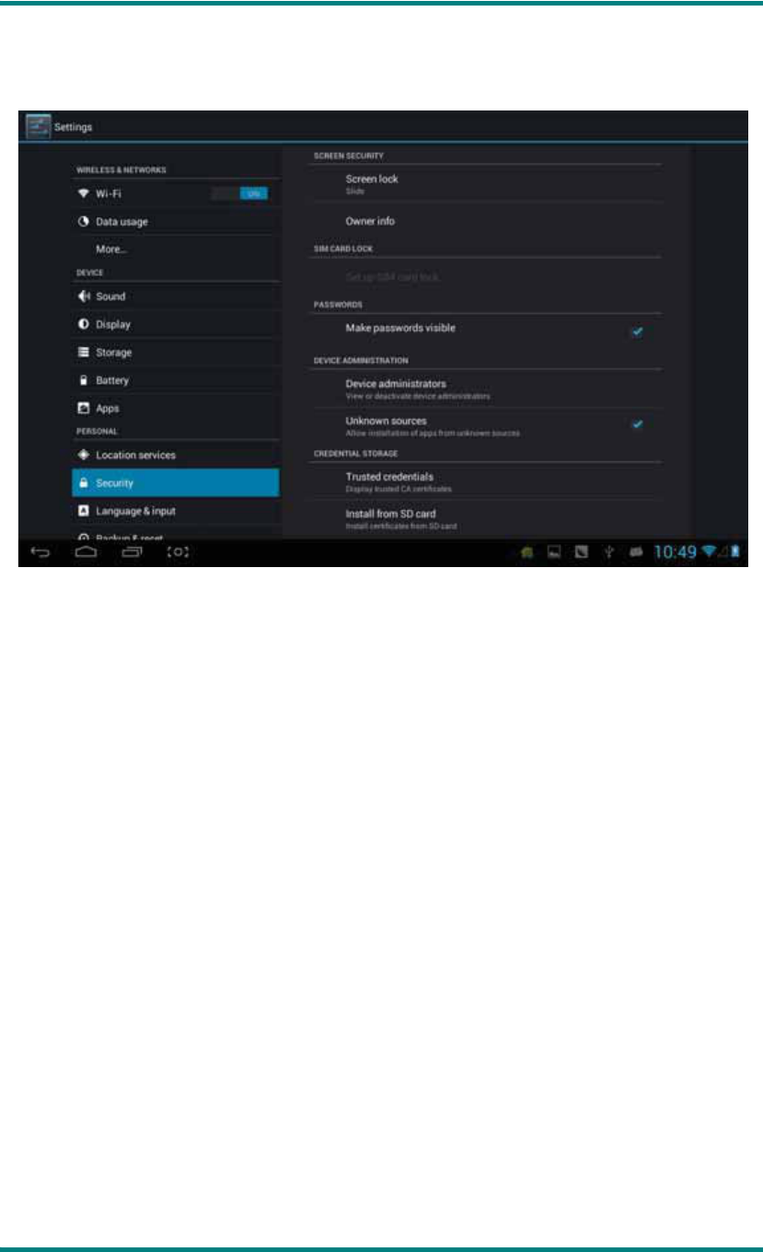Open Display settings for brightness
The image size is (763, 1252).
pos(175,324)
